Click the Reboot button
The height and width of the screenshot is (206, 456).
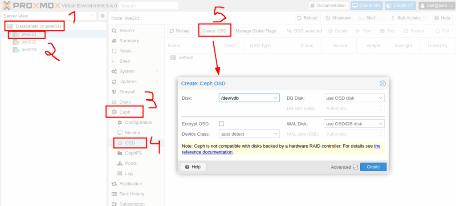(308, 18)
